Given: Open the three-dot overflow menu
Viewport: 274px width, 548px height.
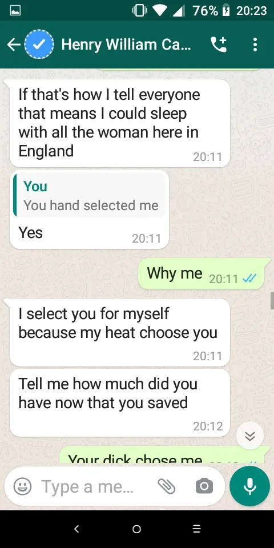Looking at the screenshot, I should tap(255, 45).
